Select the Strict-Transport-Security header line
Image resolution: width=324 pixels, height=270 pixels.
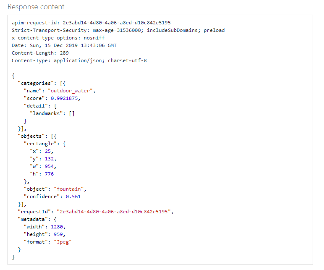(x=118, y=30)
